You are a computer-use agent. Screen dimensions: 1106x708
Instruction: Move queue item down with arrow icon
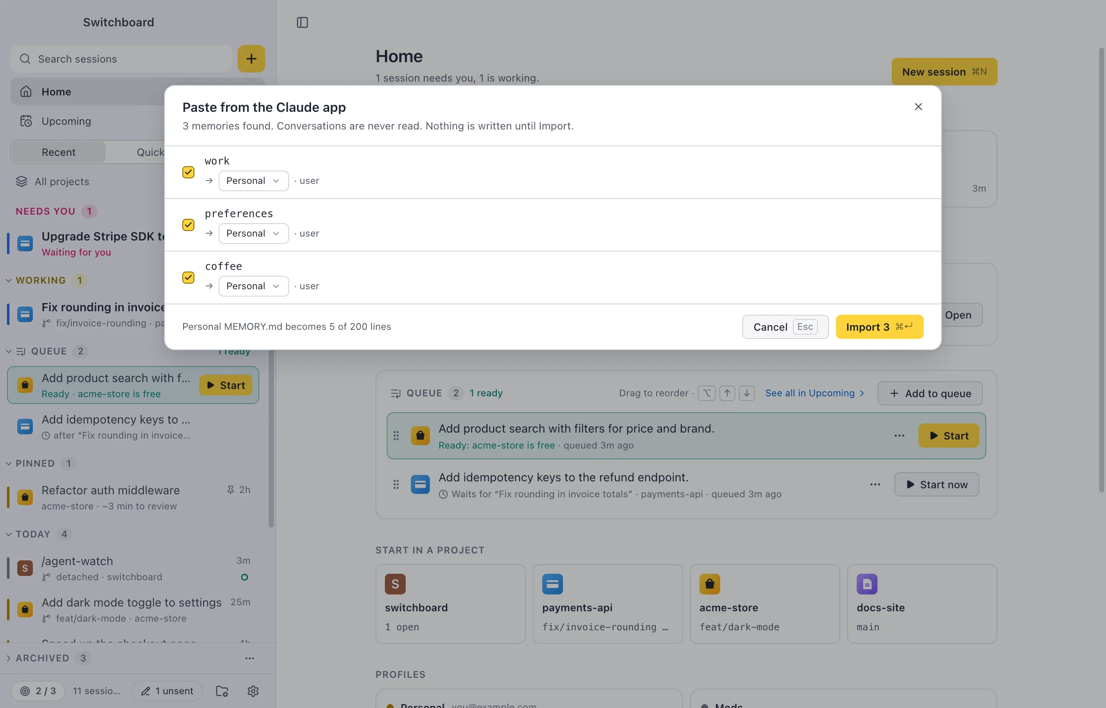(747, 393)
